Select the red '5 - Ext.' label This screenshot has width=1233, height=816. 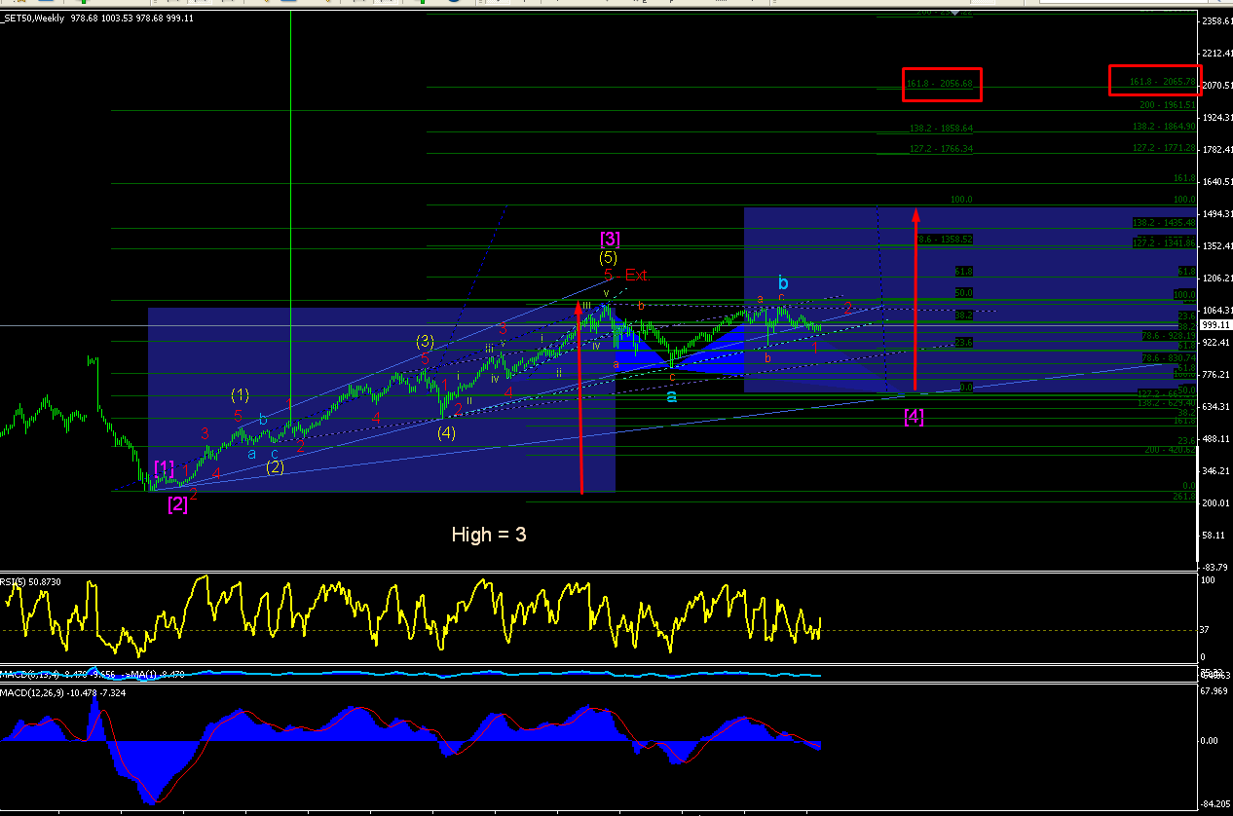pyautogui.click(x=625, y=275)
